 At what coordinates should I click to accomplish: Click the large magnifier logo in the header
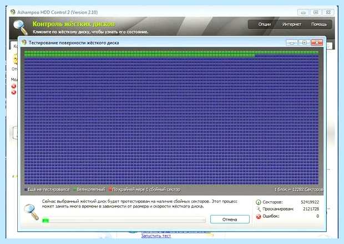[x=21, y=27]
